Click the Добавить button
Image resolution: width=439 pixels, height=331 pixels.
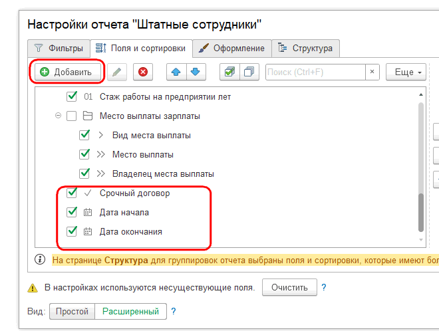pyautogui.click(x=67, y=72)
